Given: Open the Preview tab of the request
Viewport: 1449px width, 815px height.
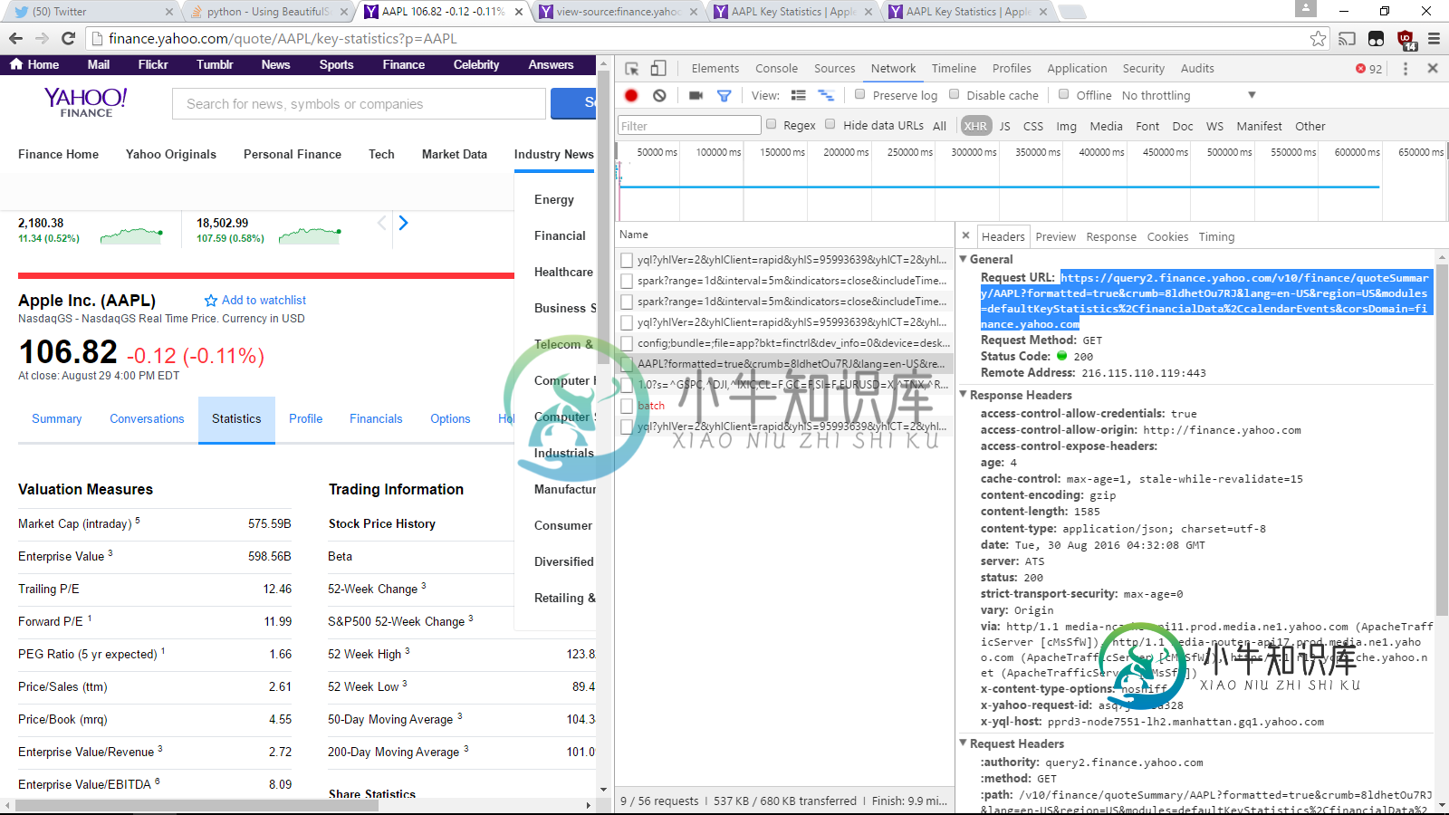Looking at the screenshot, I should 1055,236.
